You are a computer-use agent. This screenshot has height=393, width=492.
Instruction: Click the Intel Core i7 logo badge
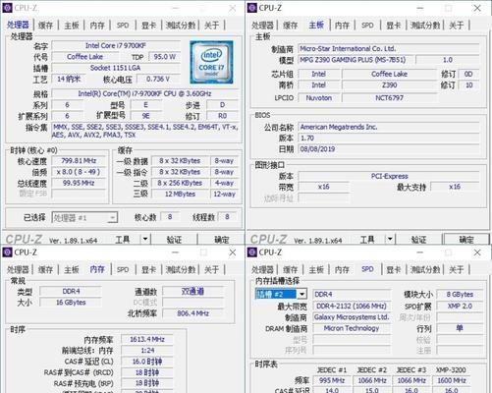(211, 62)
